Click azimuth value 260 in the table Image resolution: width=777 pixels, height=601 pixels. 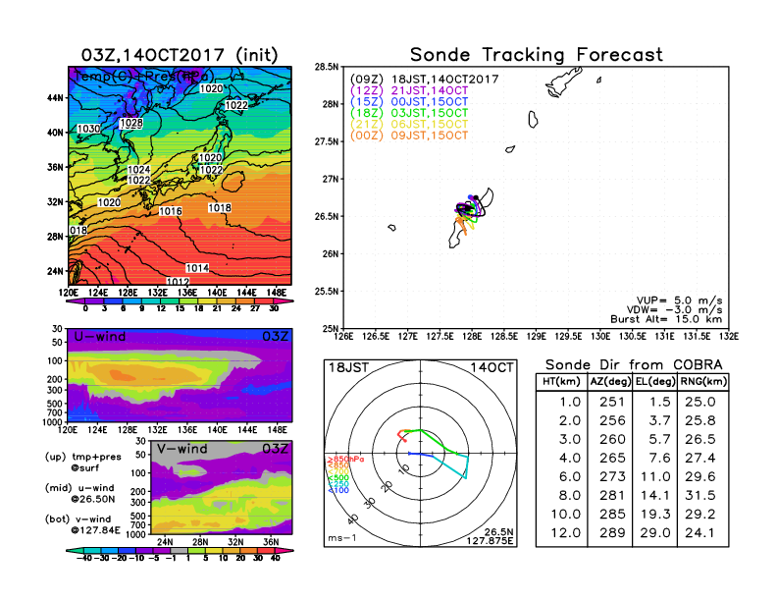(x=612, y=439)
